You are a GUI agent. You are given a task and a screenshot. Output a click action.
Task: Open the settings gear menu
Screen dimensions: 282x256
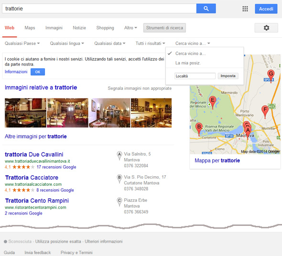pyautogui.click(x=266, y=28)
